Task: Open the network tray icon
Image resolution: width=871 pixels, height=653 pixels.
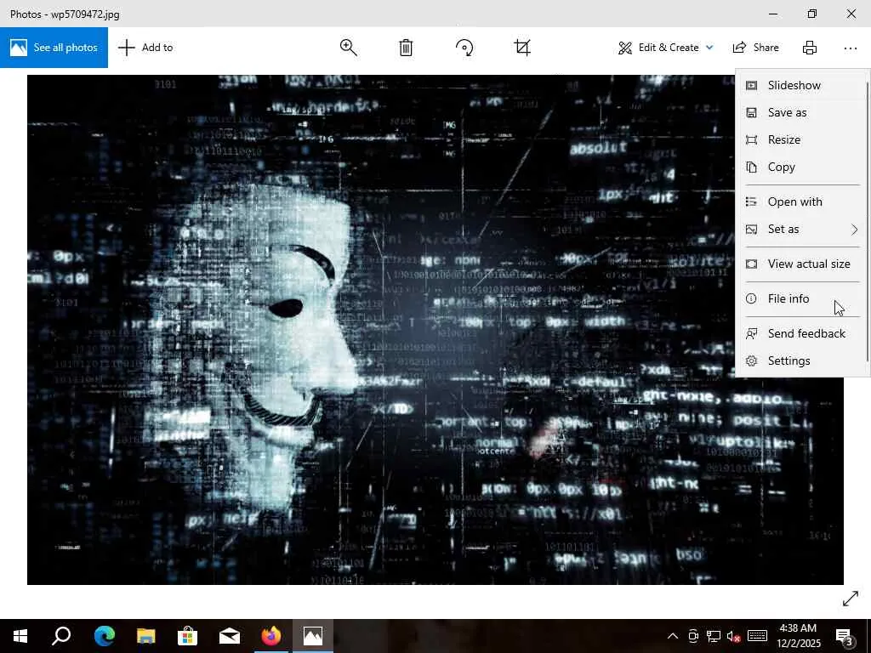Action: click(x=714, y=636)
